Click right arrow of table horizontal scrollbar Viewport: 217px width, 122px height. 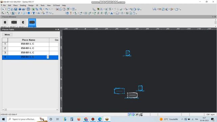(x=57, y=109)
